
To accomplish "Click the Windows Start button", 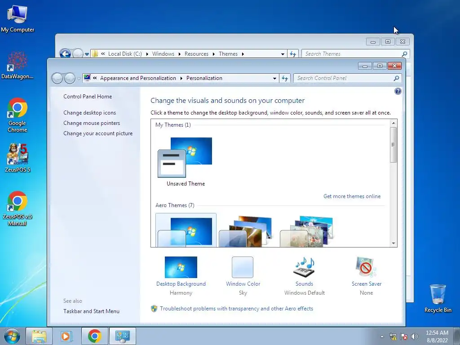I will [12, 336].
